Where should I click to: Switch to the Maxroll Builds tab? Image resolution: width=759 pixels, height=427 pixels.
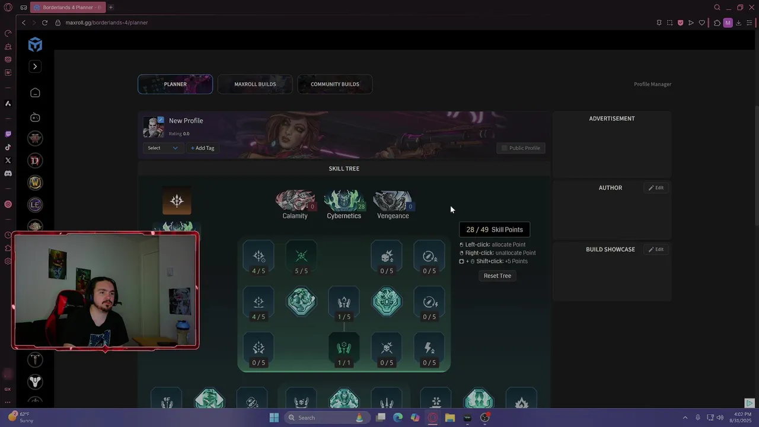click(x=255, y=84)
